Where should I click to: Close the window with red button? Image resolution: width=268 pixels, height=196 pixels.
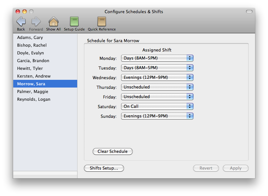point(18,12)
